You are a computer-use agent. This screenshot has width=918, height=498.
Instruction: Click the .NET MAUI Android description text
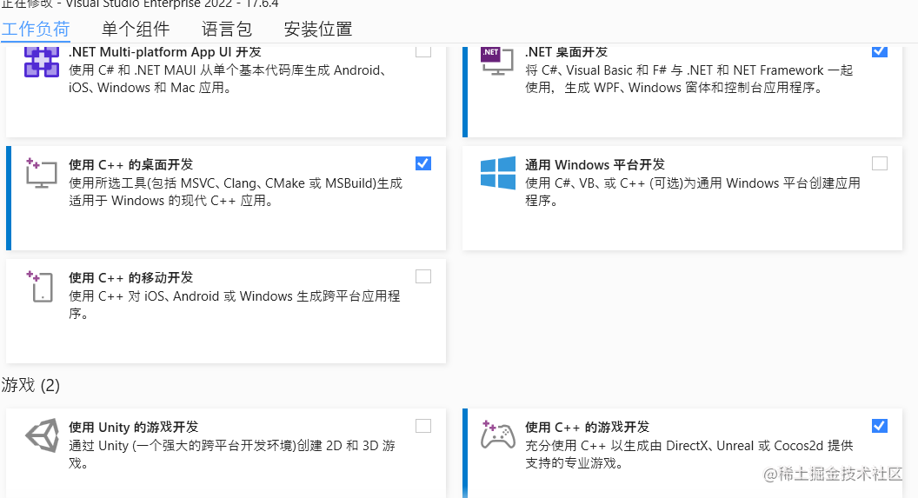coord(228,79)
